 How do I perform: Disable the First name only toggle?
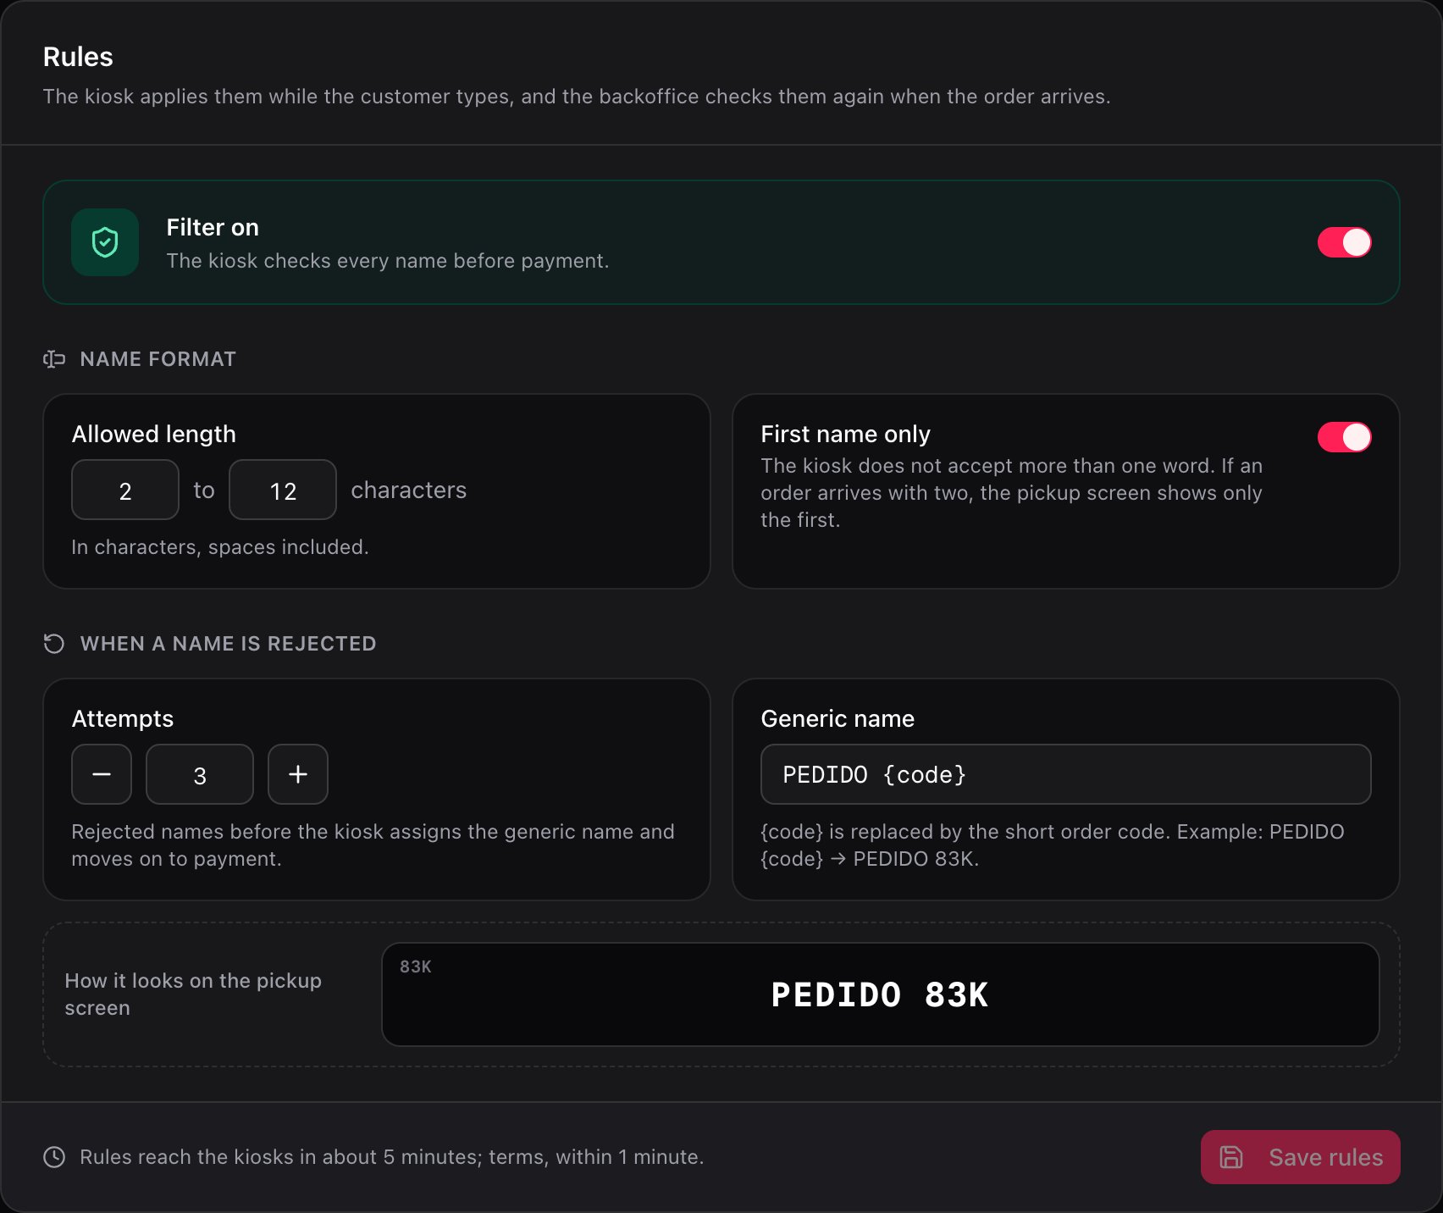(1345, 437)
